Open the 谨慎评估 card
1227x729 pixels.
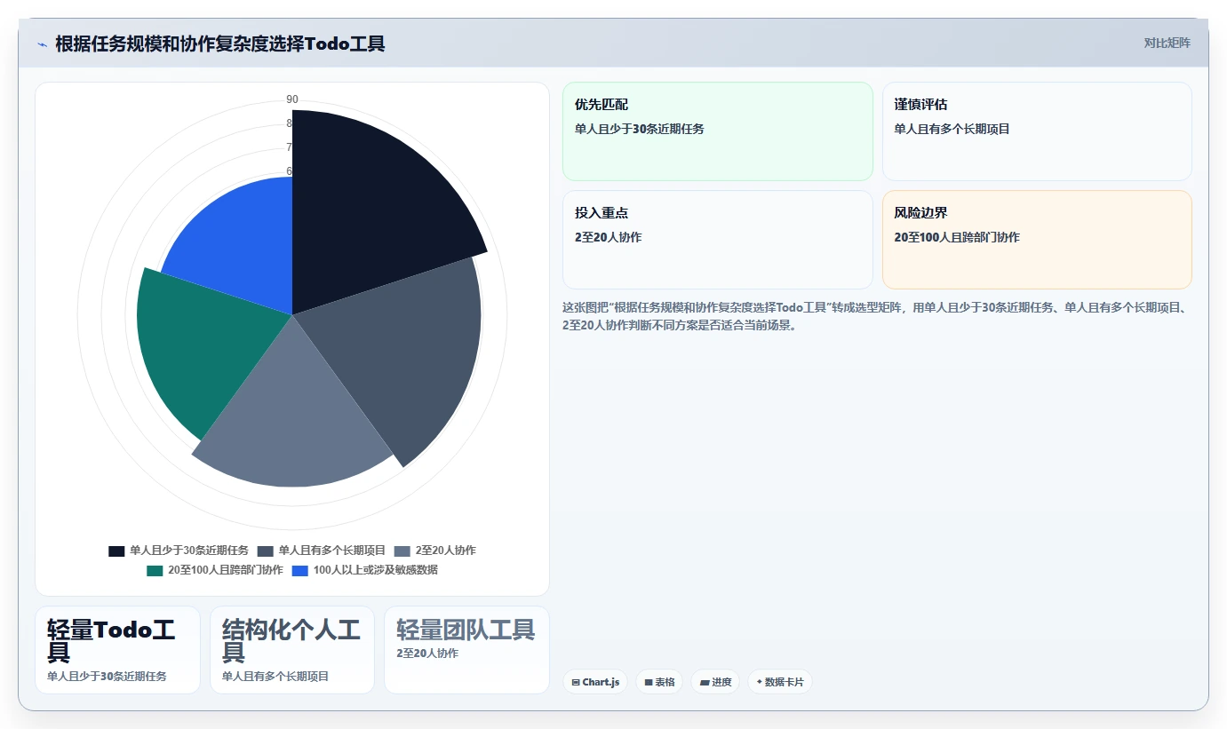pyautogui.click(x=1037, y=131)
